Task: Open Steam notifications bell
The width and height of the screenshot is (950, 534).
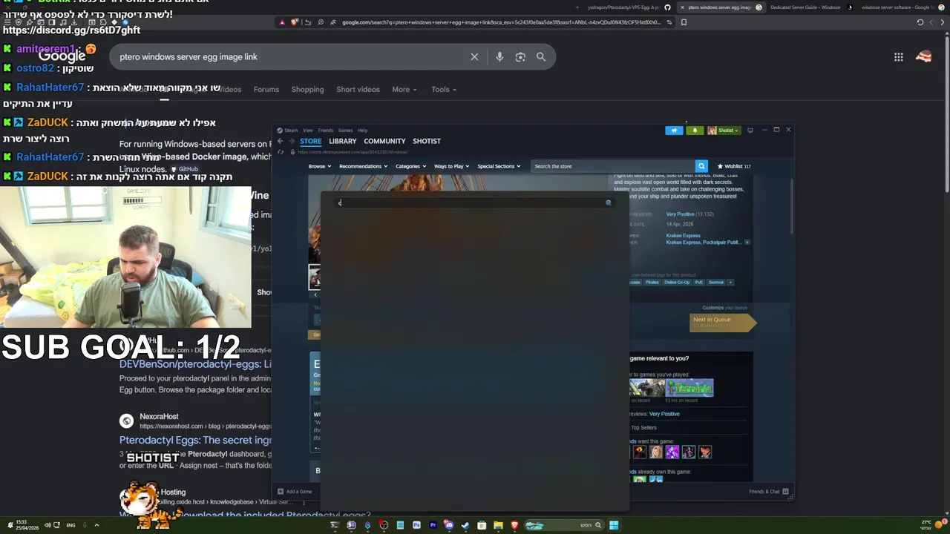Action: click(x=695, y=131)
